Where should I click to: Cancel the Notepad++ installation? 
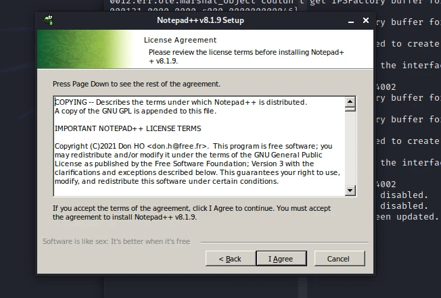click(338, 259)
